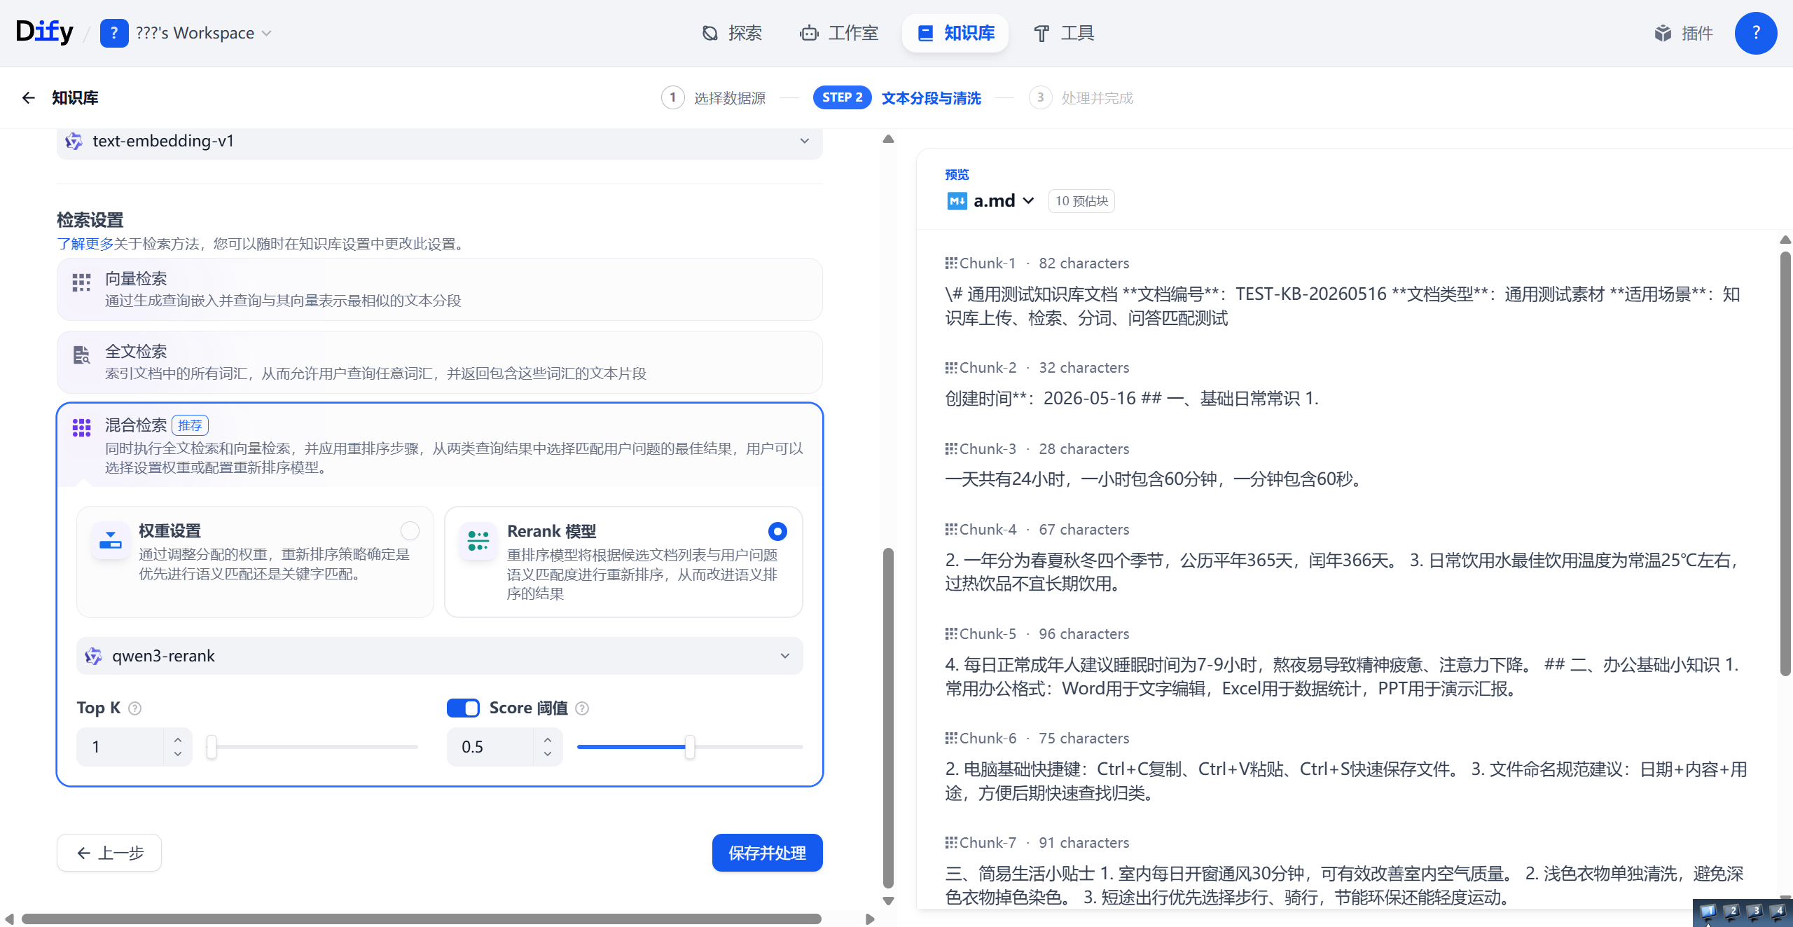Decrease Top K with the down arrow

coord(178,754)
